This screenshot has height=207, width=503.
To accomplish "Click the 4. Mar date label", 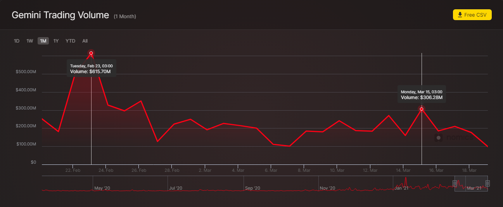I will click(238, 170).
